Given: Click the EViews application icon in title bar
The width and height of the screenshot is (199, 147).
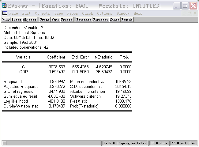Looking at the screenshot, I should (x=4, y=6).
